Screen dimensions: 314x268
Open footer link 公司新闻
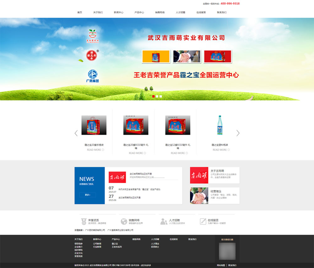(97, 244)
